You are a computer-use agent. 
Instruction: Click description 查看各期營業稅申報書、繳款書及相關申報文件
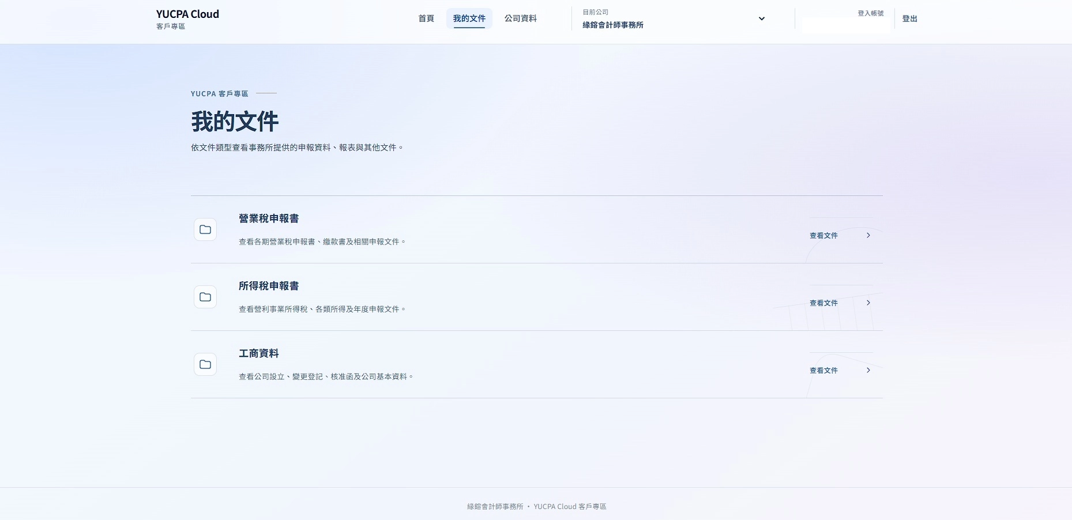(x=322, y=242)
